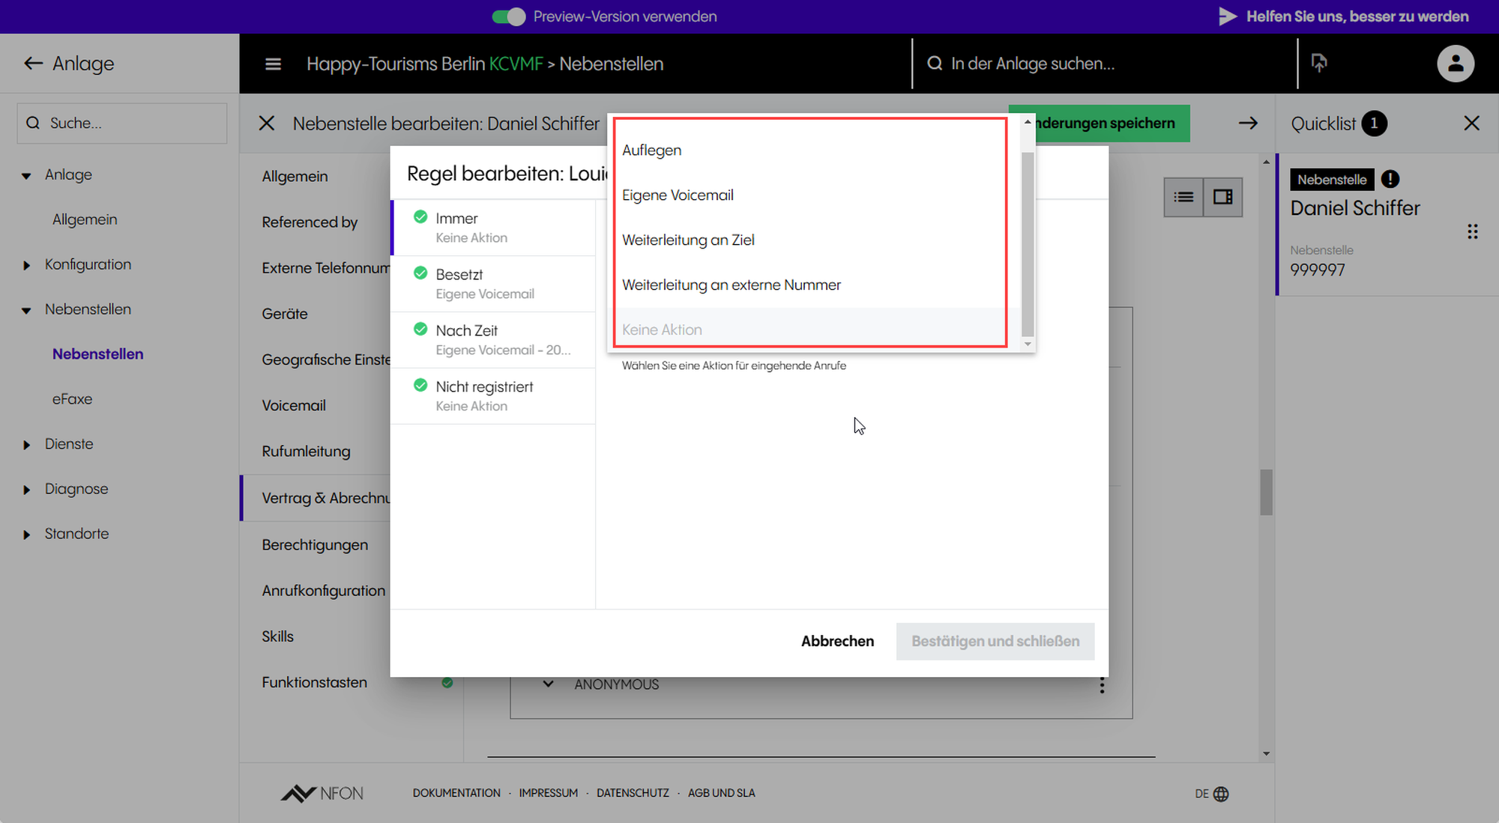
Task: Expand the Konfiguration tree node
Action: click(27, 265)
